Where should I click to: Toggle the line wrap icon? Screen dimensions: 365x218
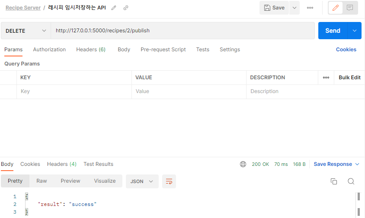169,181
